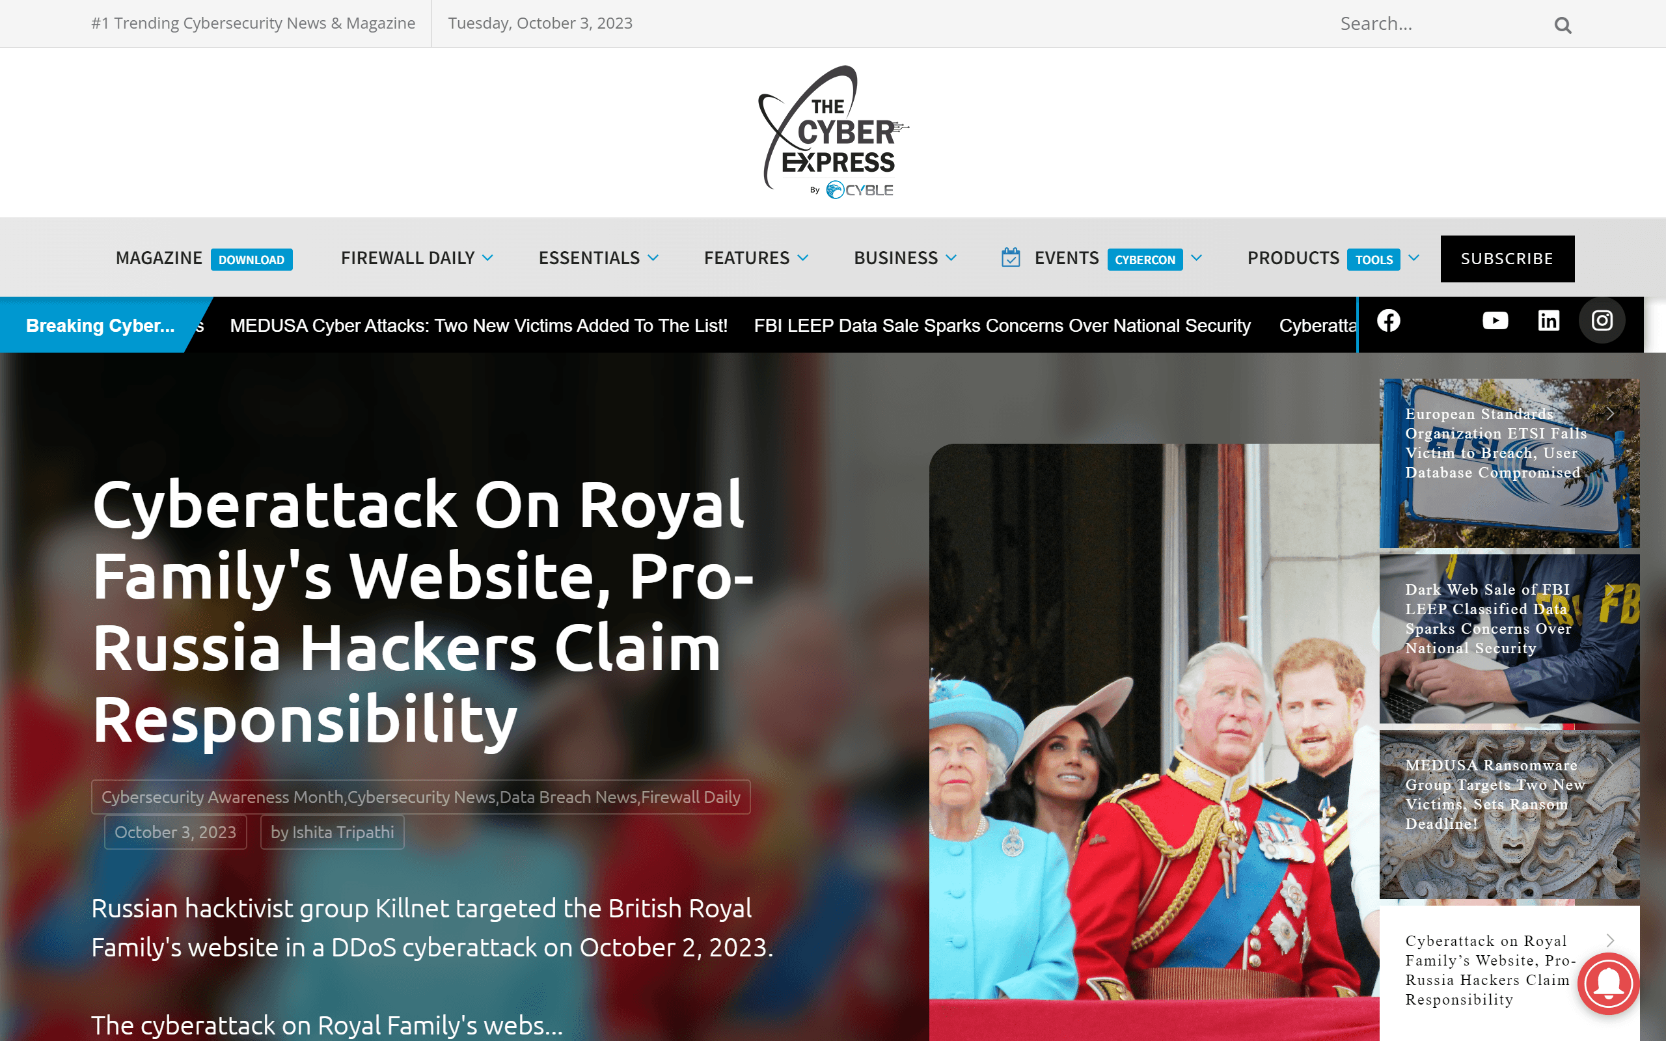Open the MEDUSA Ransomware article thumbnail
Viewport: 1666px width, 1041px height.
click(x=1509, y=815)
